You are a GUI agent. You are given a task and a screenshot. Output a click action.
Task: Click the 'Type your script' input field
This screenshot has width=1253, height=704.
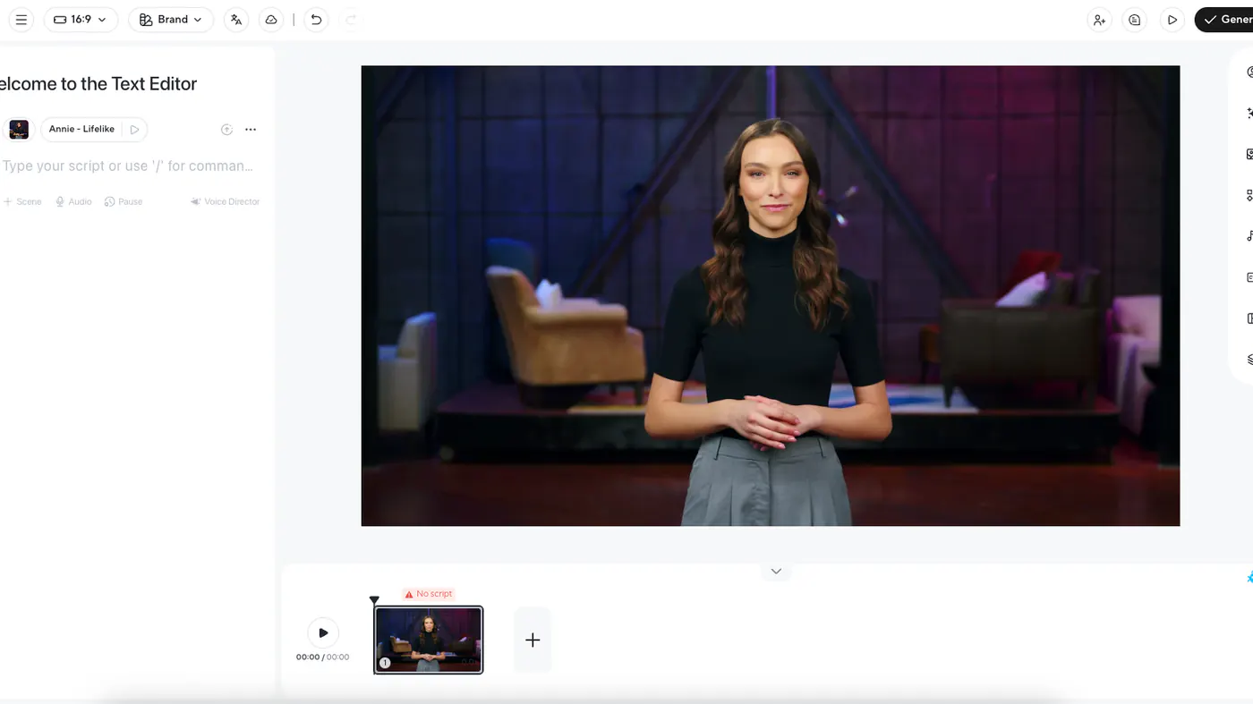pyautogui.click(x=130, y=165)
